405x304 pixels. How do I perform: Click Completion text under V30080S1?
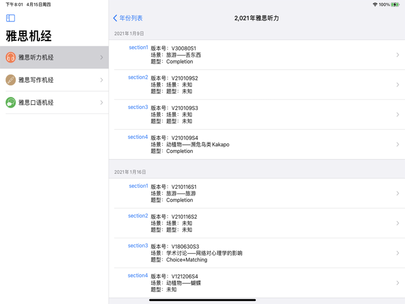[x=179, y=61]
